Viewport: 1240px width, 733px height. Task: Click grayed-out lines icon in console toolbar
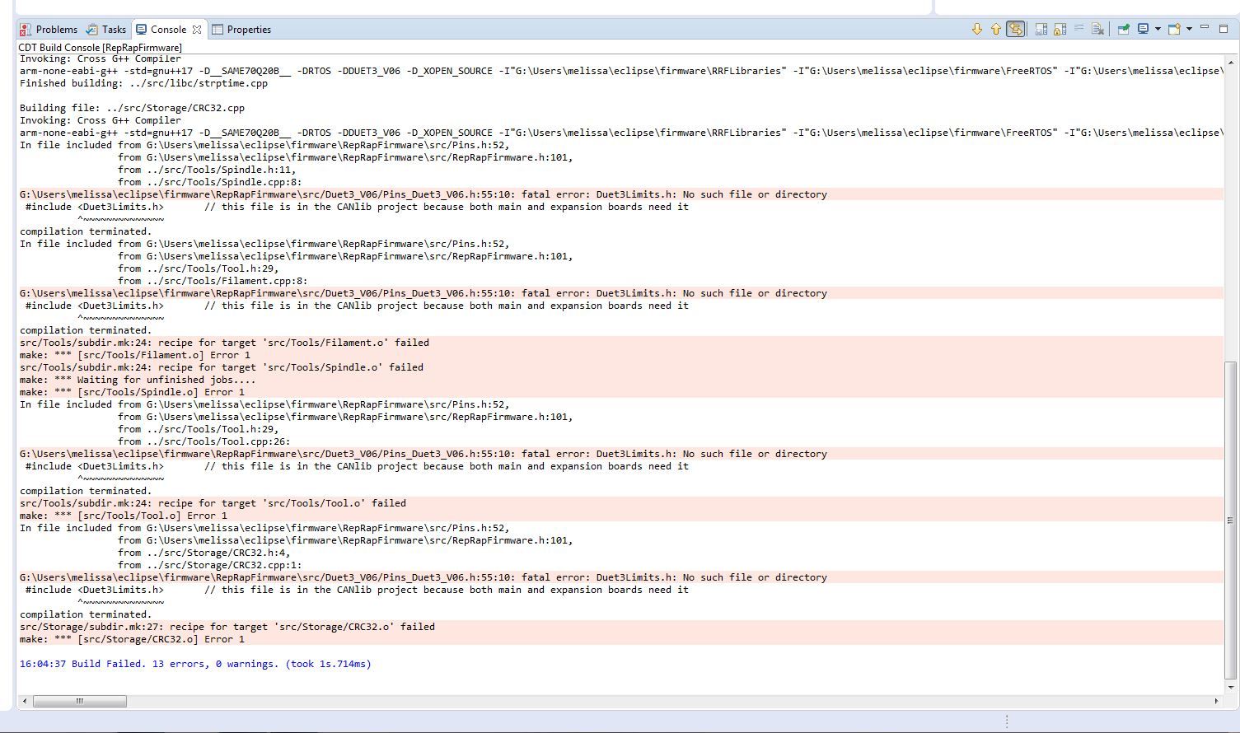pos(1079,29)
